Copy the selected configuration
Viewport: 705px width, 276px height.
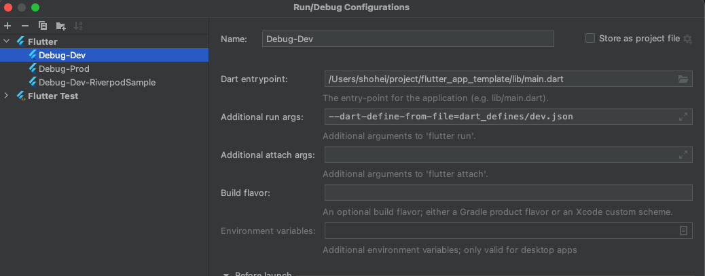click(x=43, y=26)
